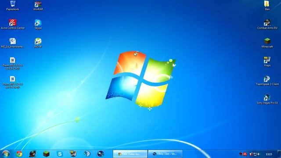Launch Google Chrome from the taskbar
Image resolution: width=281 pixels, height=158 pixels.
coord(19,154)
